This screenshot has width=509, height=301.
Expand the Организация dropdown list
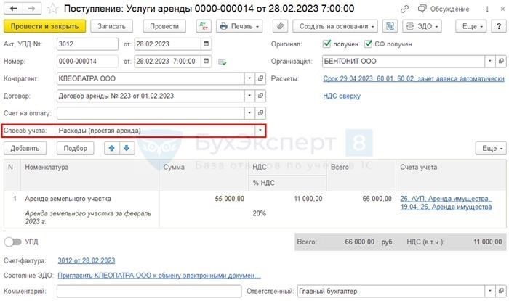point(490,61)
